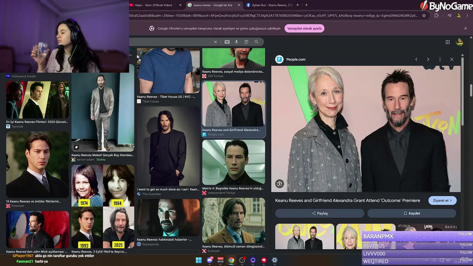Open the 'I want to get as much done as I can' Guardian result

[x=169, y=146]
